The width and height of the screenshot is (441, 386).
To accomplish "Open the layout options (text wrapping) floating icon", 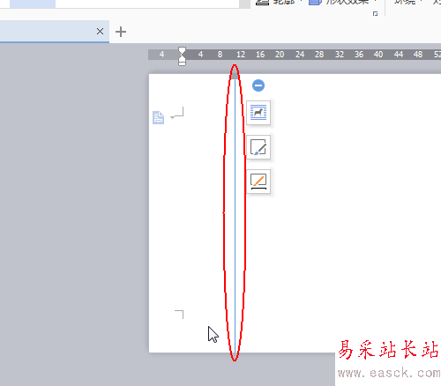I will [258, 113].
